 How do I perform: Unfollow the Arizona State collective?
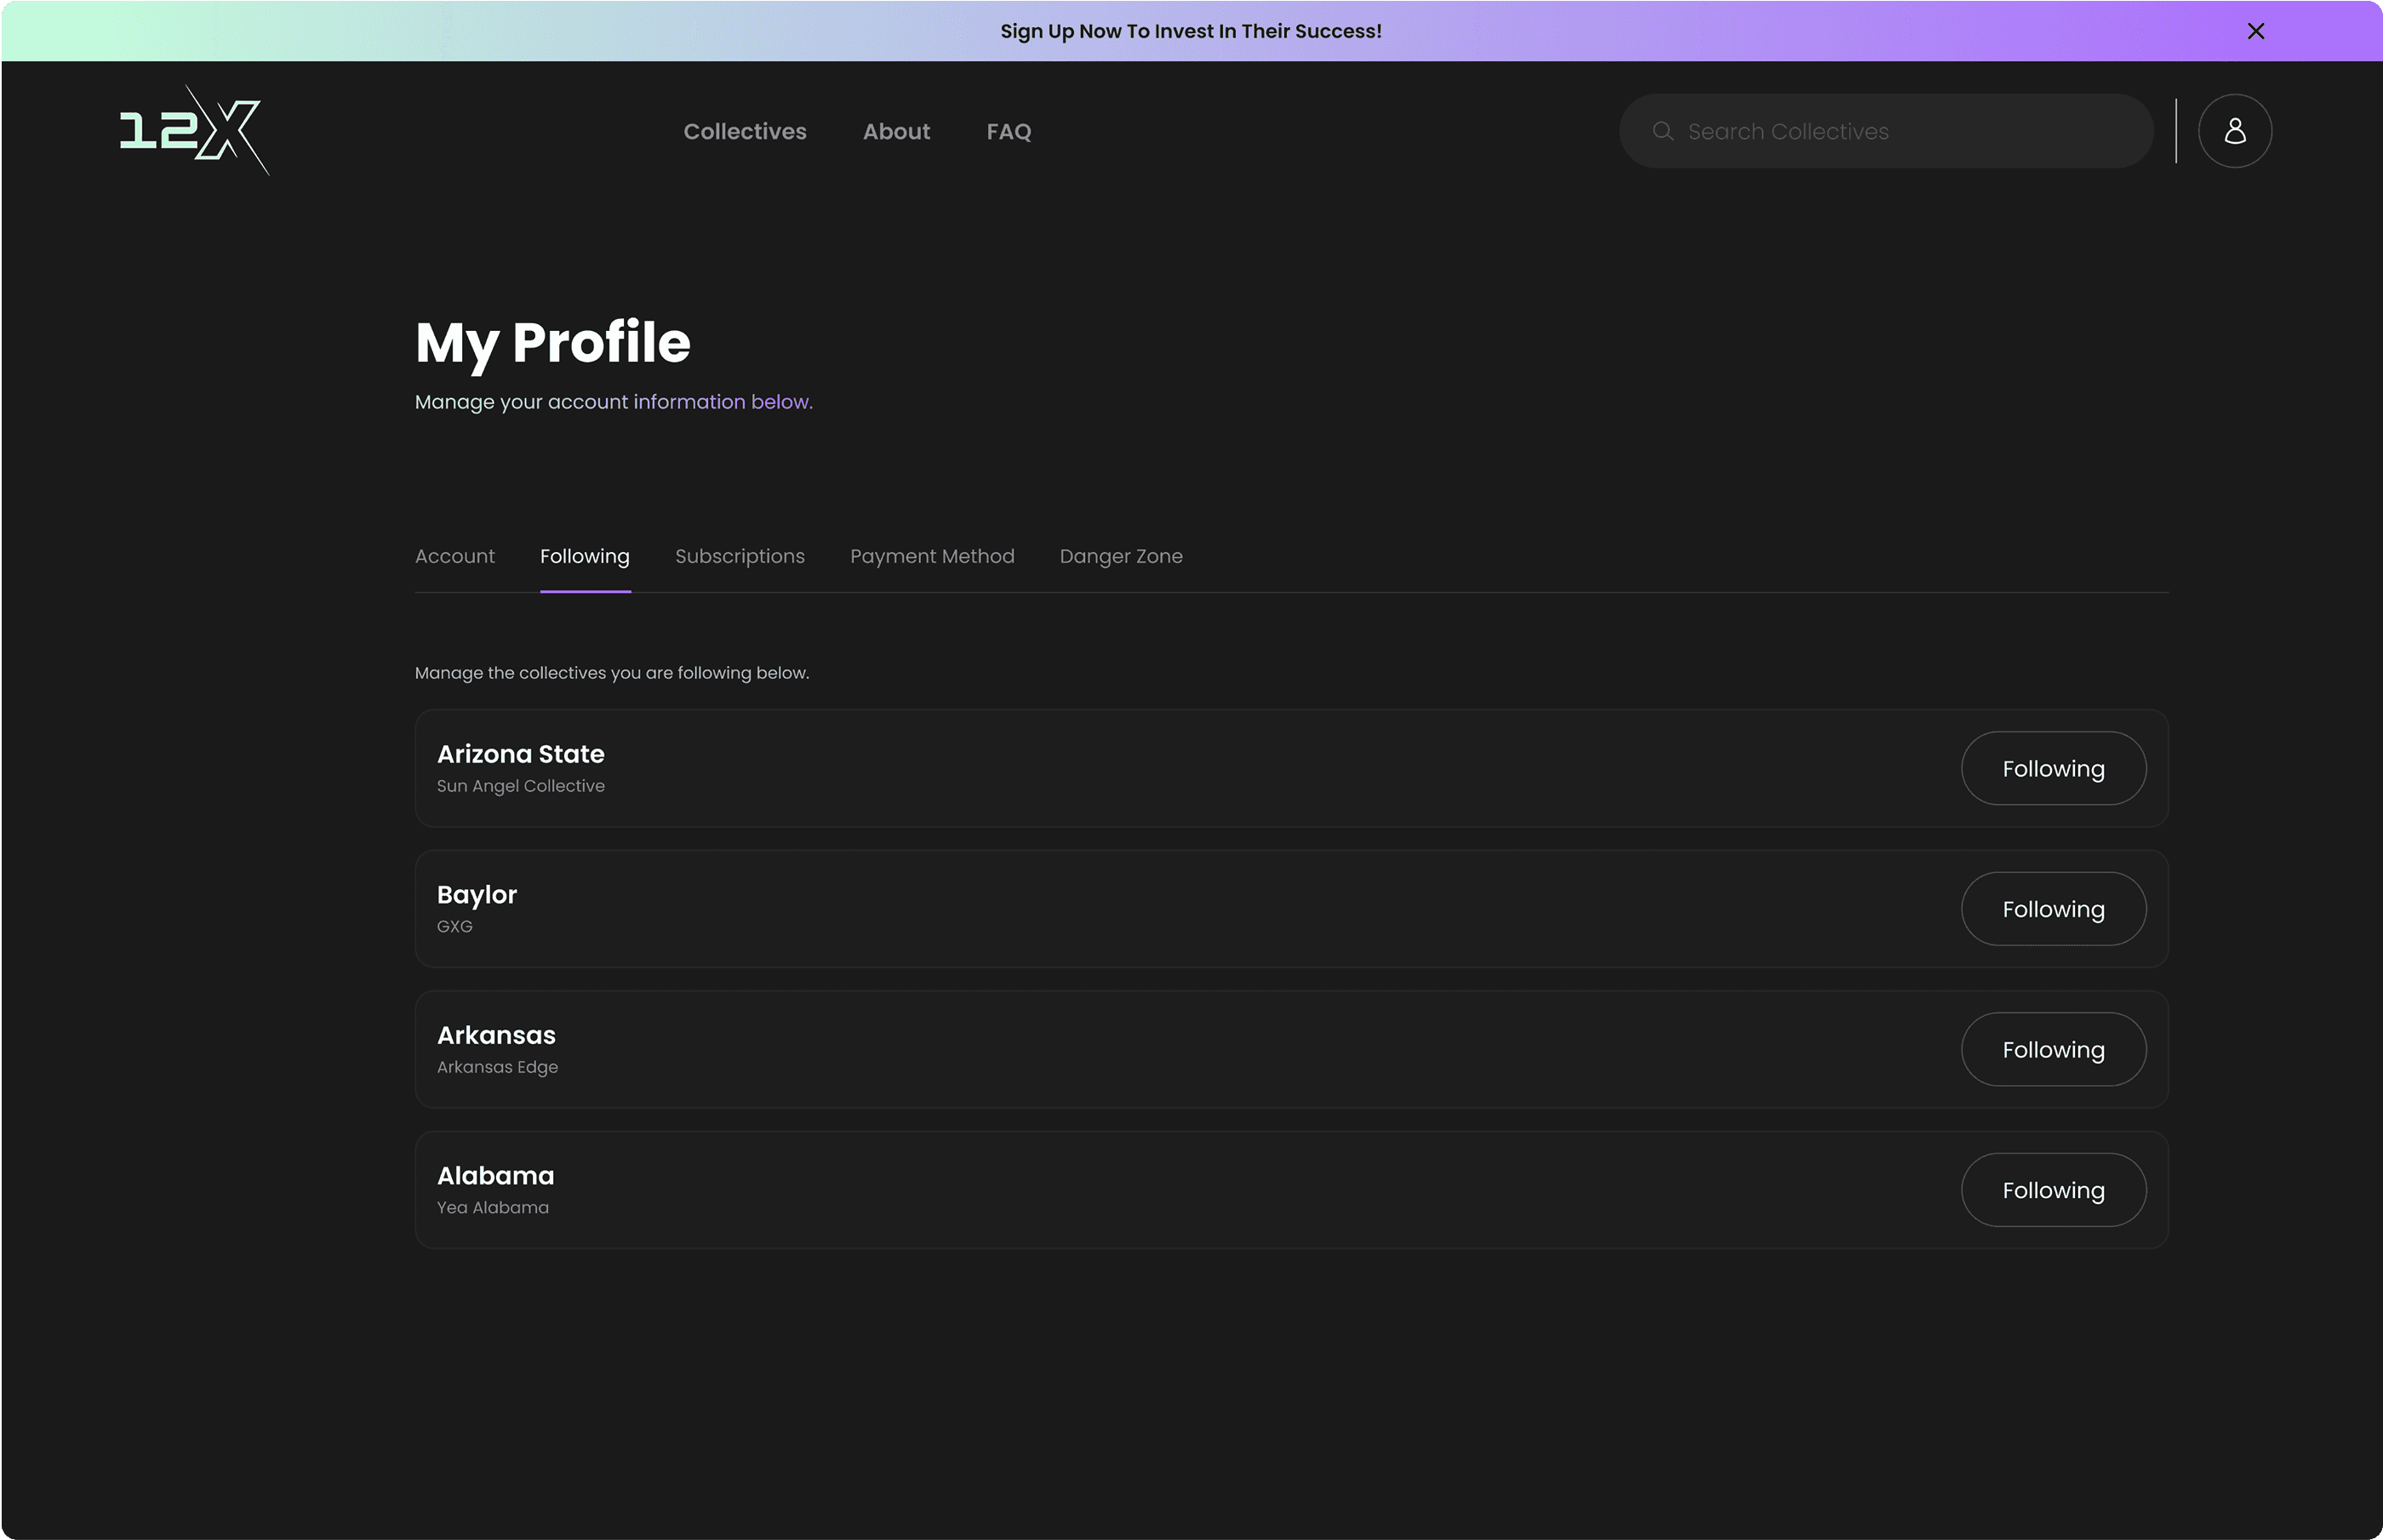coord(2052,768)
